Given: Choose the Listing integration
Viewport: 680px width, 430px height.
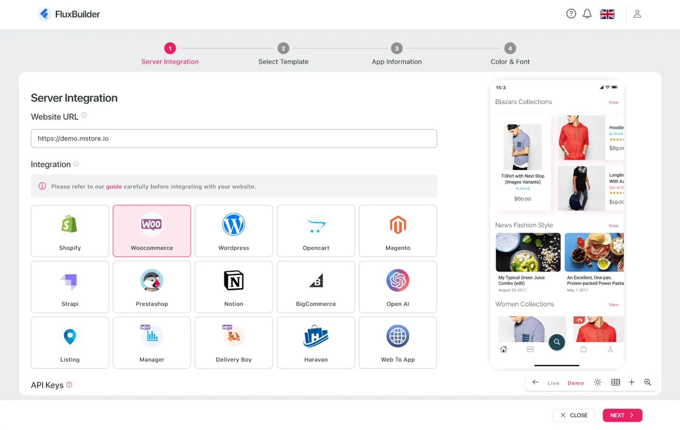Looking at the screenshot, I should (x=70, y=343).
